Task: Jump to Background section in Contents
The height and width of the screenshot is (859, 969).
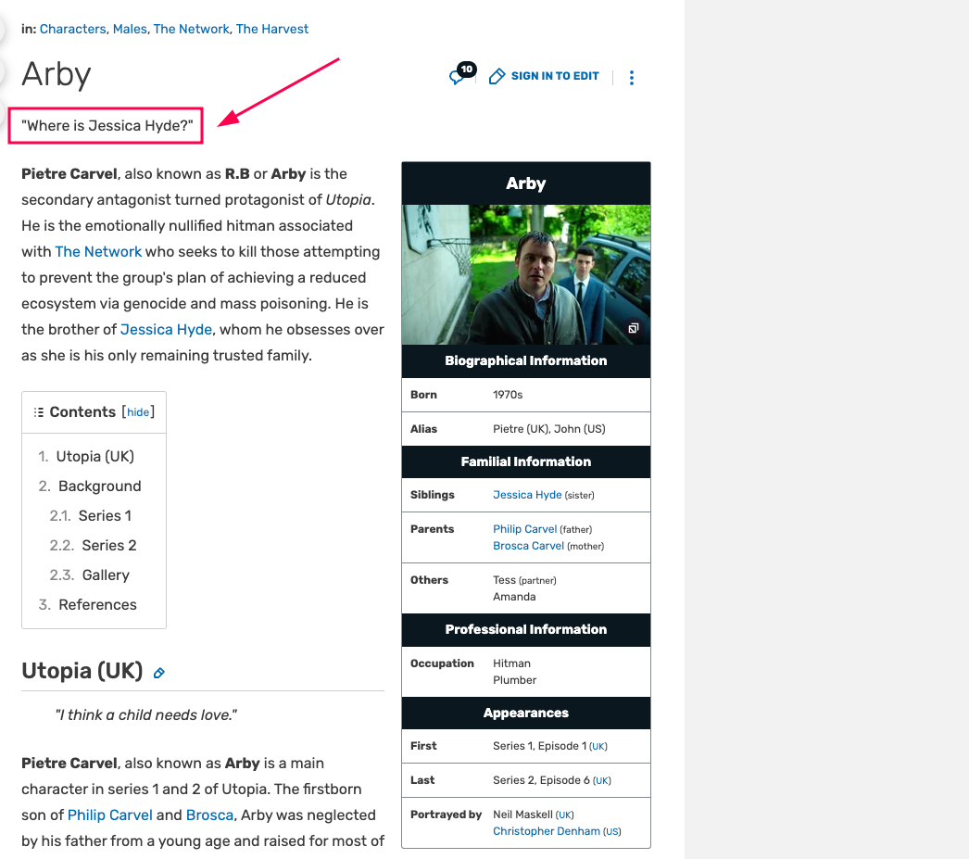Action: point(99,486)
